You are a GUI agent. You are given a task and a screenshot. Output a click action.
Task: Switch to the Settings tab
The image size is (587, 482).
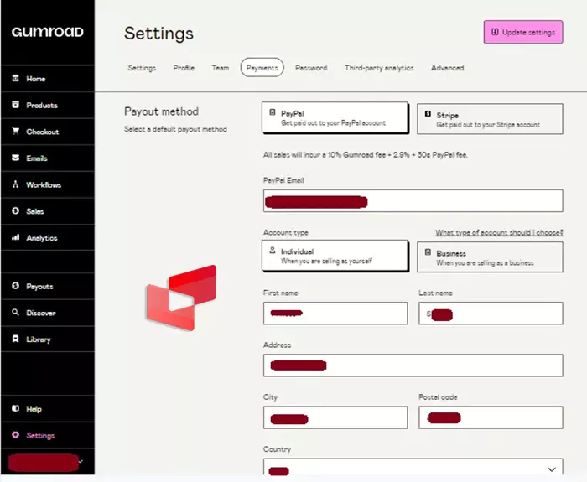[142, 68]
